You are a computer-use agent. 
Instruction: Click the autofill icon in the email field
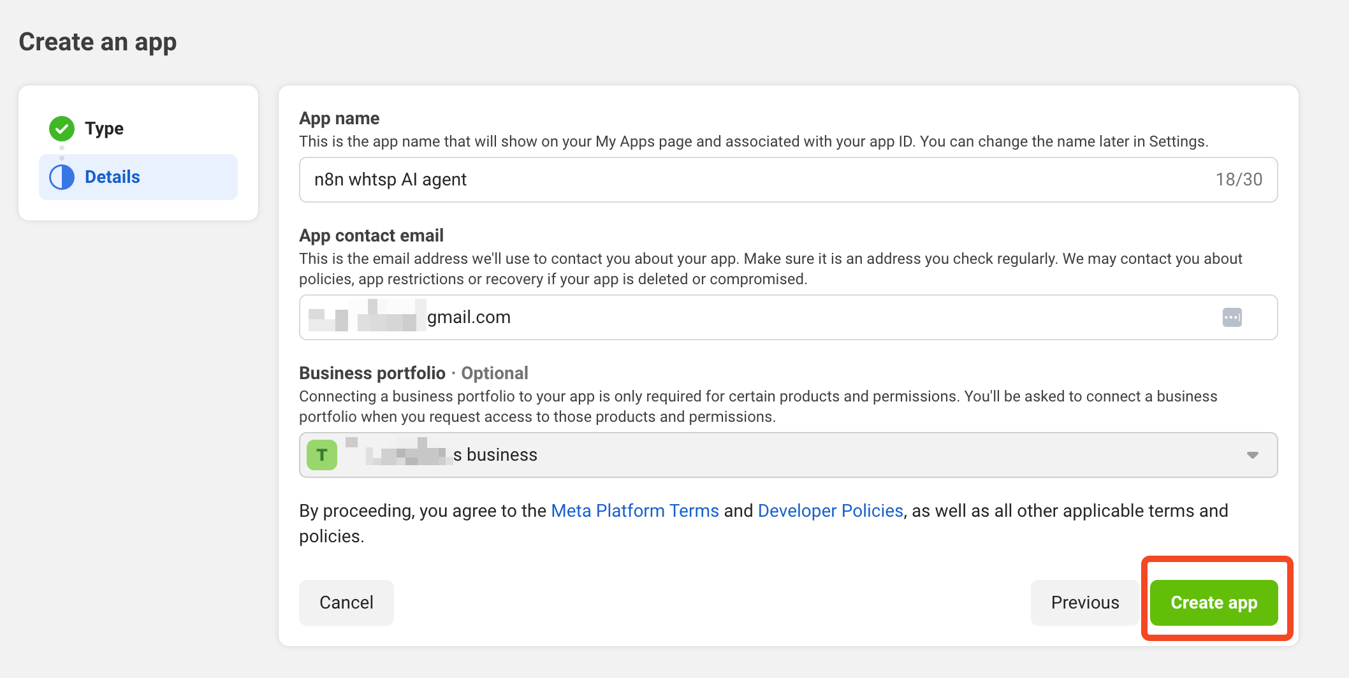click(x=1232, y=317)
